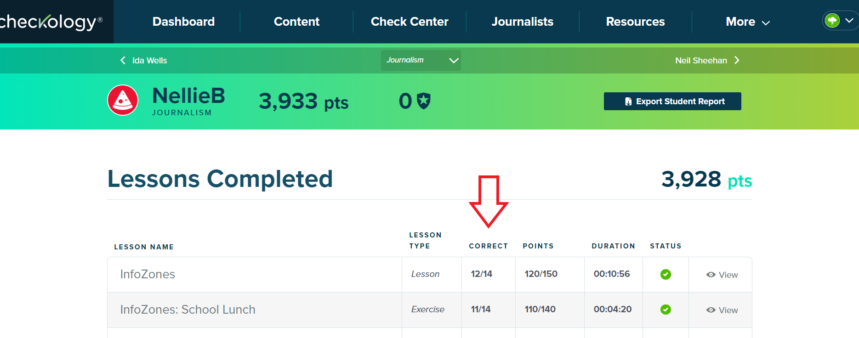View InfoZones: School Lunch eye icon
Viewport: 859px width, 338px height.
click(x=711, y=310)
